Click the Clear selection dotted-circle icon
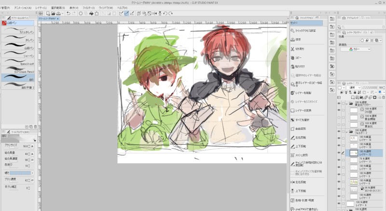The height and width of the screenshot is (211, 386). pyautogui.click(x=81, y=14)
